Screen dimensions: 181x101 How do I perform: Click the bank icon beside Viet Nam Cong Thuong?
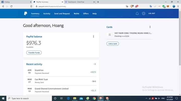tap(110, 34)
